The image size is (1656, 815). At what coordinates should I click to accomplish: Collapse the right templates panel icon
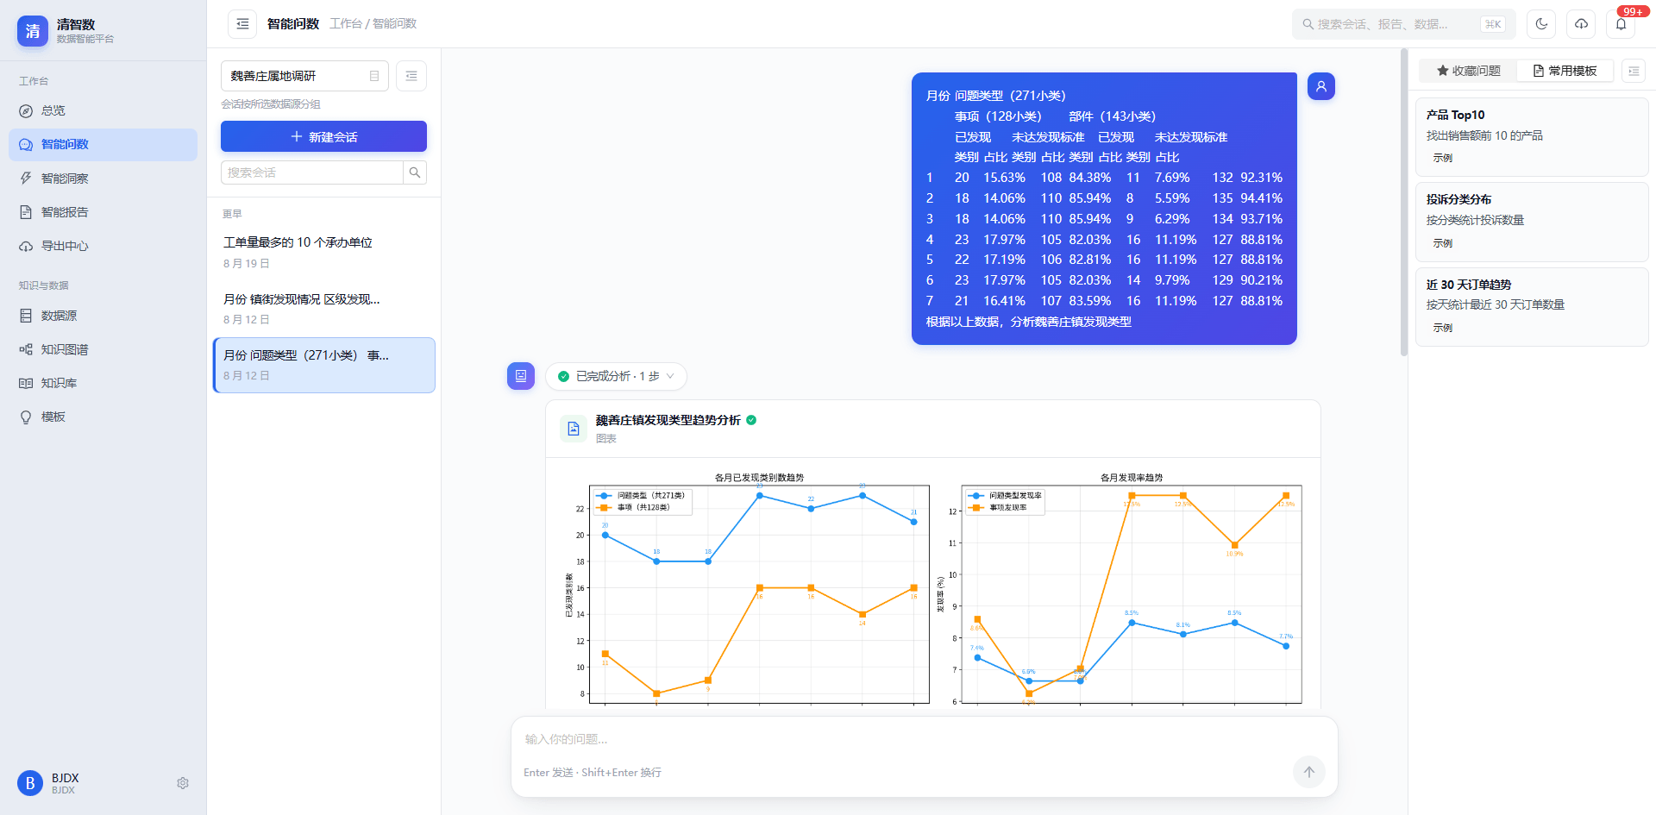1634,71
